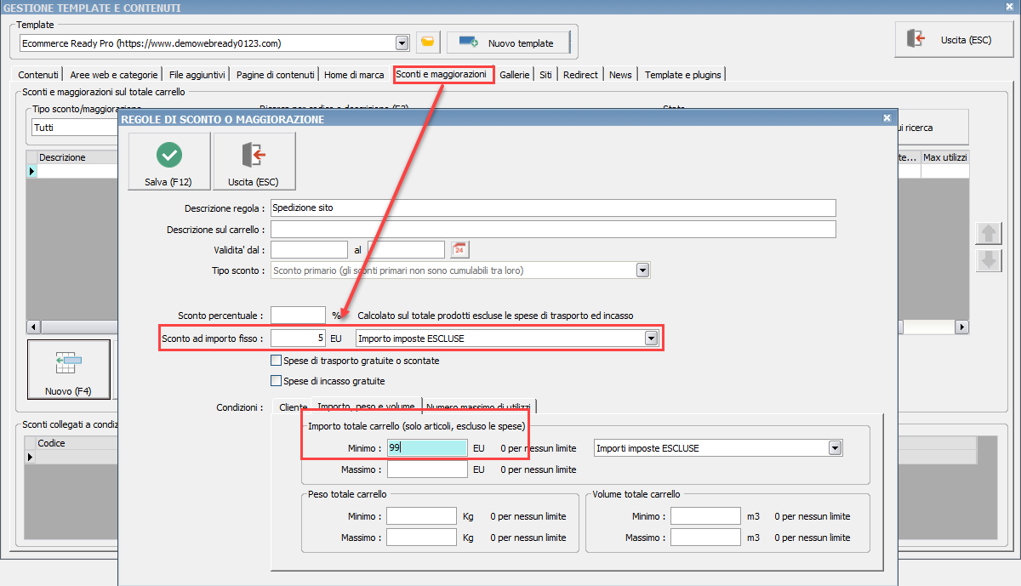Close the Regole di sconto dialog
Viewport: 1021px width, 586px height.
coord(887,119)
